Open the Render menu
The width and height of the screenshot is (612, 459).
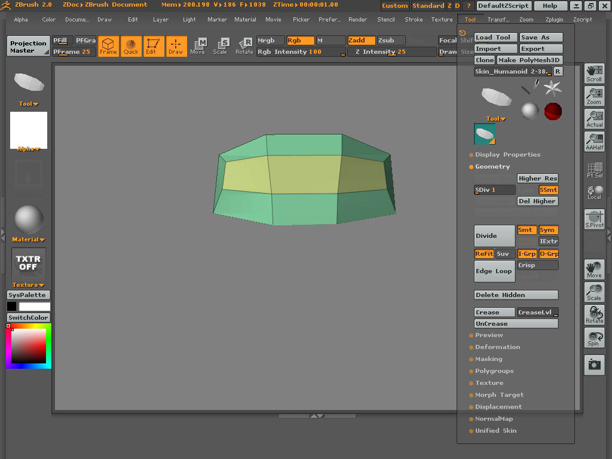click(x=357, y=20)
